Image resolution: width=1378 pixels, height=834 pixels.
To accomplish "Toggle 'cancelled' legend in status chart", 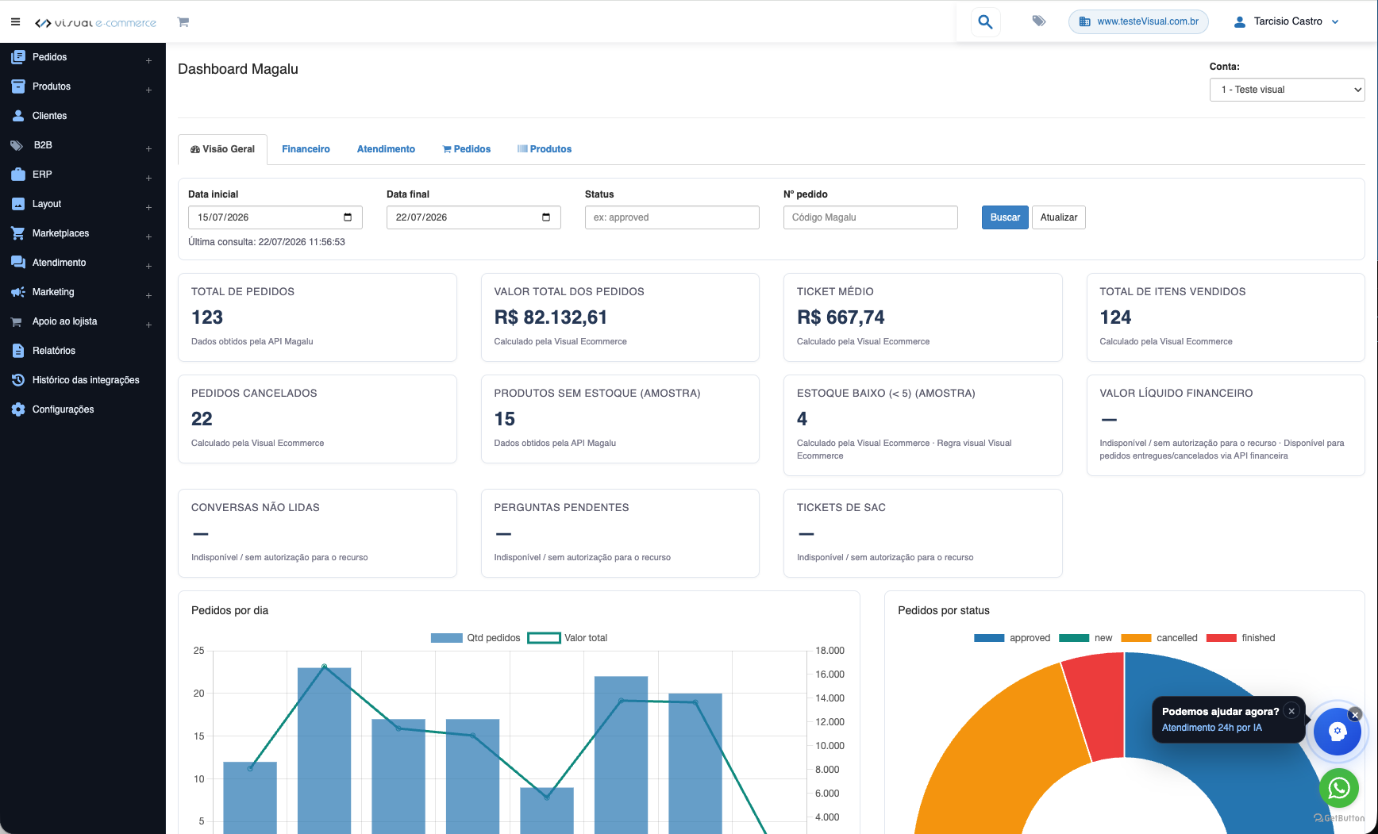I will (x=1159, y=638).
